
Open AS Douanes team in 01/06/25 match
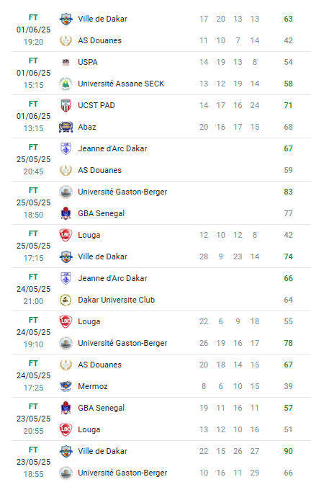100,40
